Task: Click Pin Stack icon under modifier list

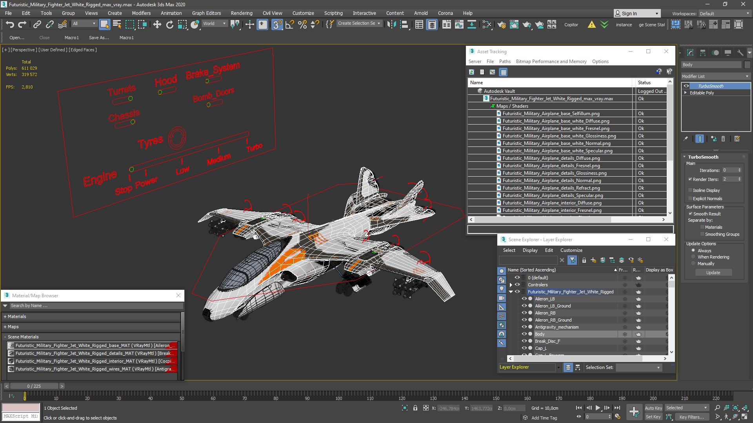Action: pyautogui.click(x=686, y=139)
